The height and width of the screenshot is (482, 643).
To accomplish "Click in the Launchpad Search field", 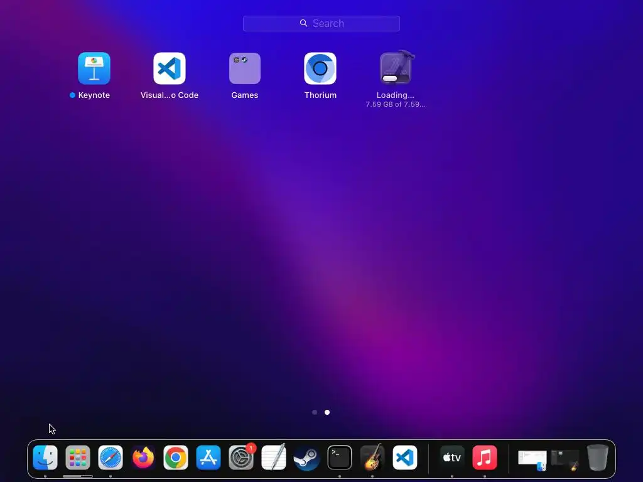I will click(321, 23).
